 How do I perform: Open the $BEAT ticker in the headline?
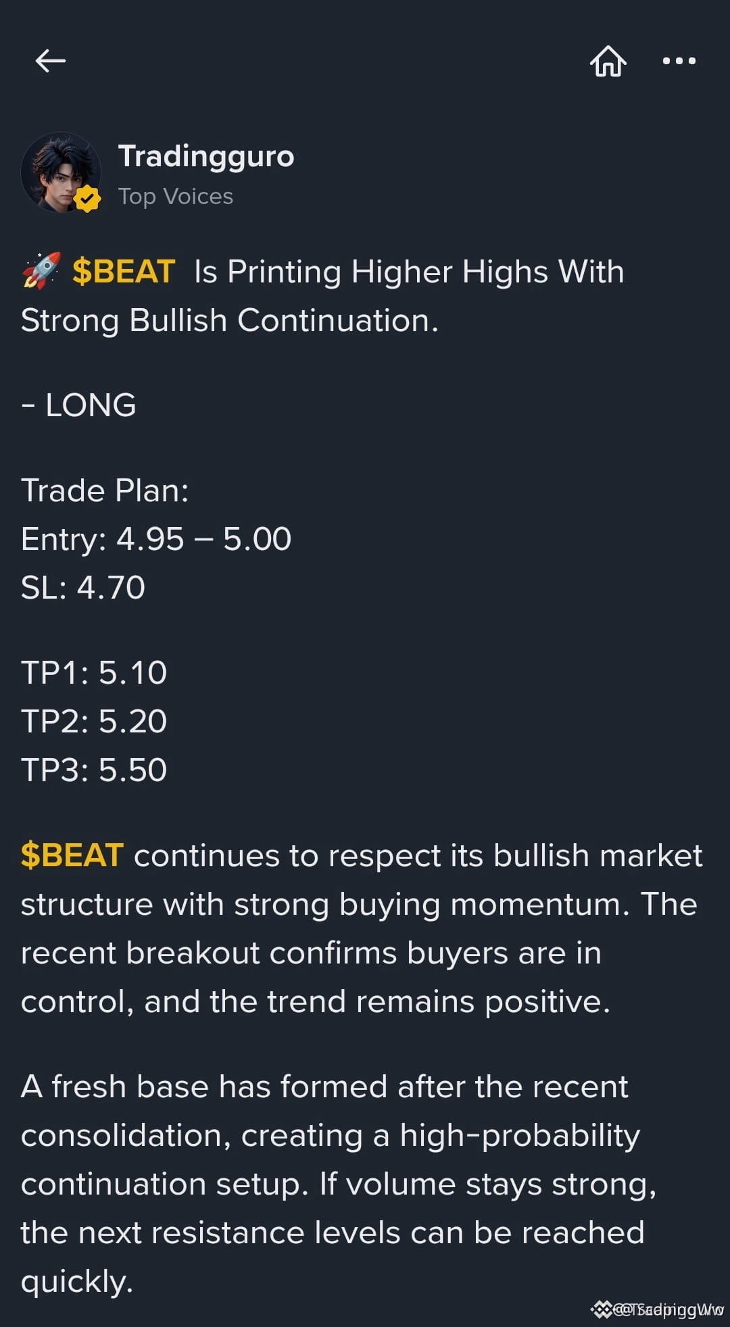[x=124, y=272]
